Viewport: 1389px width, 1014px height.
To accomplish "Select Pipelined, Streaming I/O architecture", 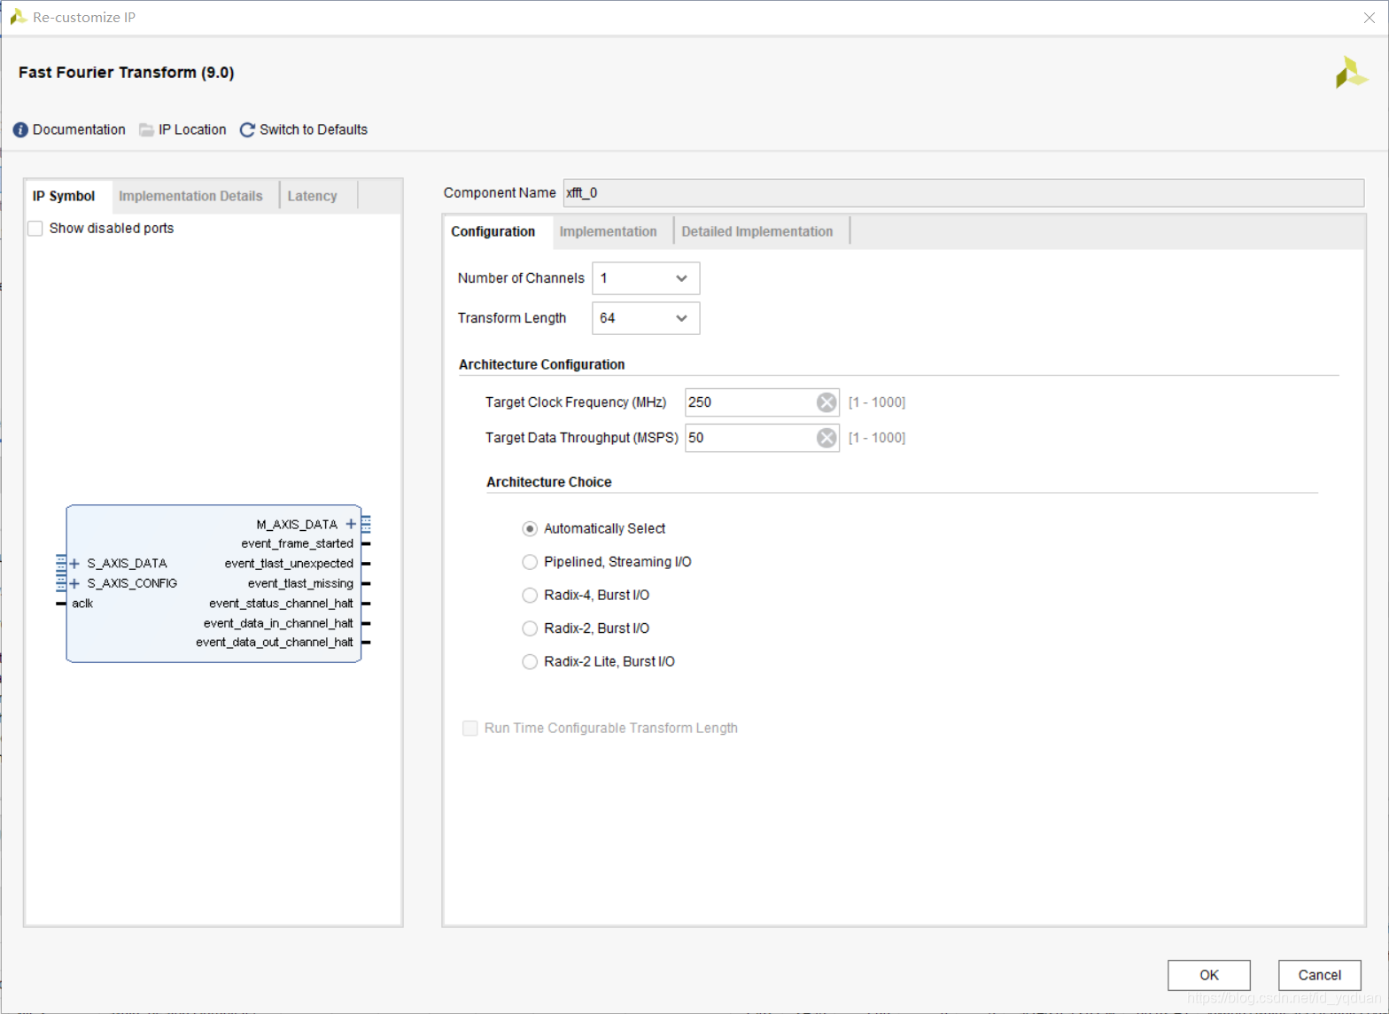I will click(530, 562).
